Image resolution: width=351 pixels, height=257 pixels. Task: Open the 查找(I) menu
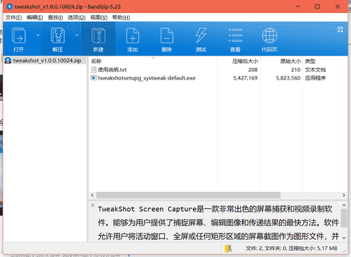[55, 17]
